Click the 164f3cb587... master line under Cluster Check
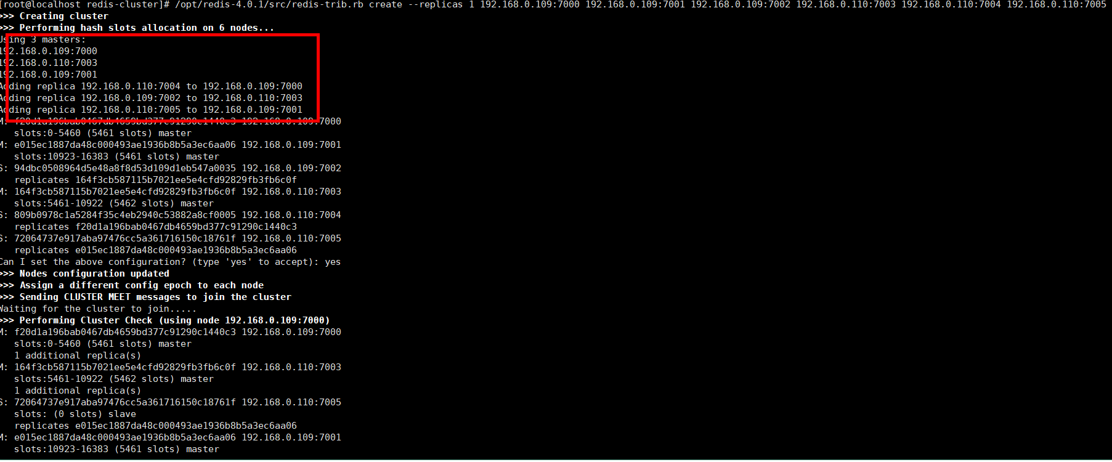The height and width of the screenshot is (462, 1112). coord(171,367)
